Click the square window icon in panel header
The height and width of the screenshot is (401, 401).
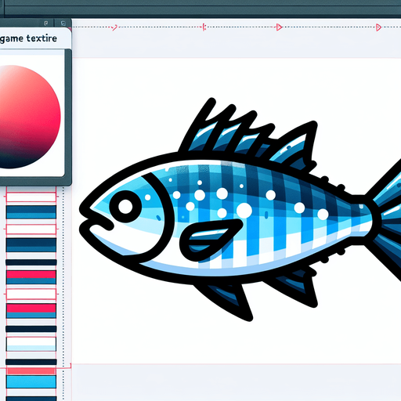[63, 23]
